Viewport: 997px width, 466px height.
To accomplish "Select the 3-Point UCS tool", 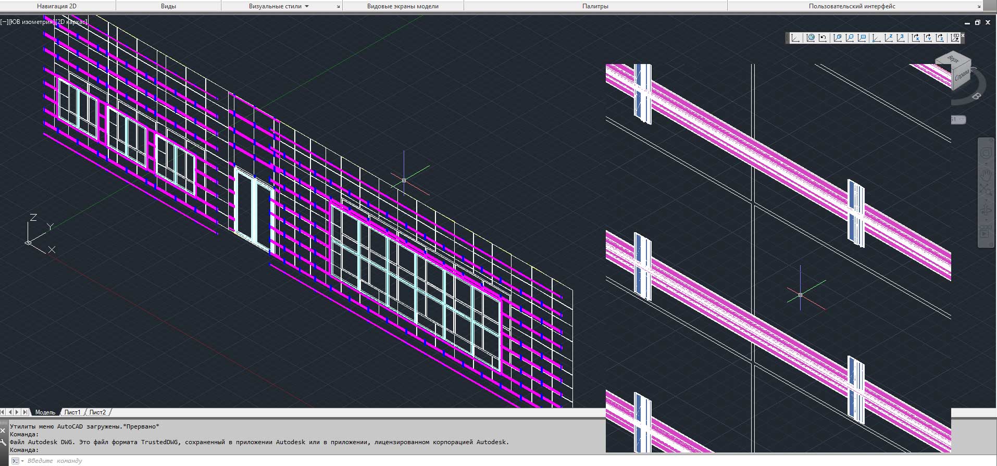I will [x=901, y=38].
